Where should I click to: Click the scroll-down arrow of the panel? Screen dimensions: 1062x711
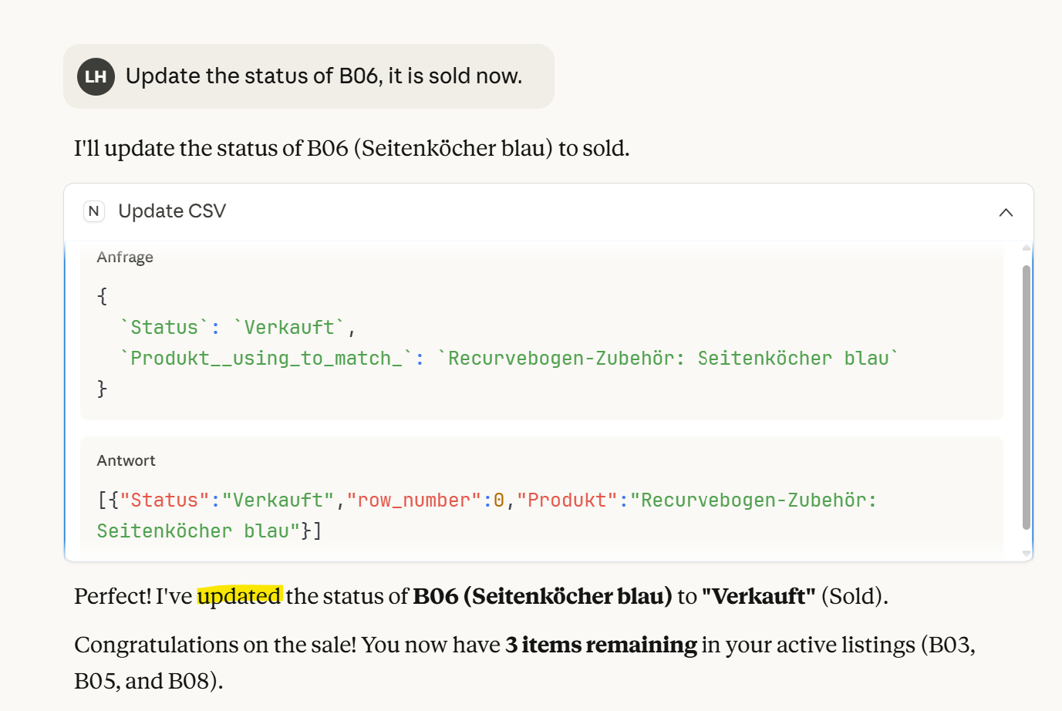(1026, 553)
